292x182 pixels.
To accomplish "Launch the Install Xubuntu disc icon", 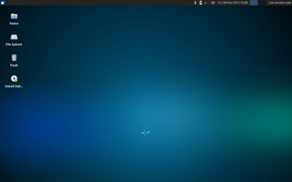I will tap(14, 78).
